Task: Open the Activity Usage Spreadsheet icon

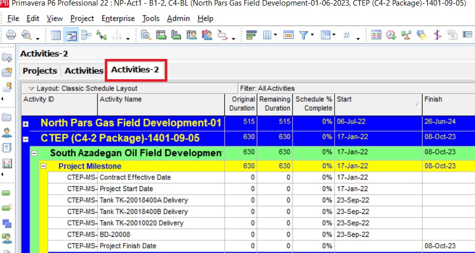Action: tap(161, 35)
